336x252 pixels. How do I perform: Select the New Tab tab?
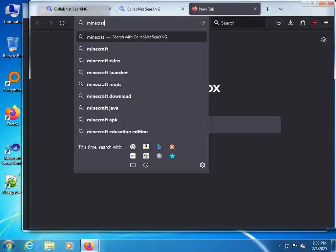point(225,9)
